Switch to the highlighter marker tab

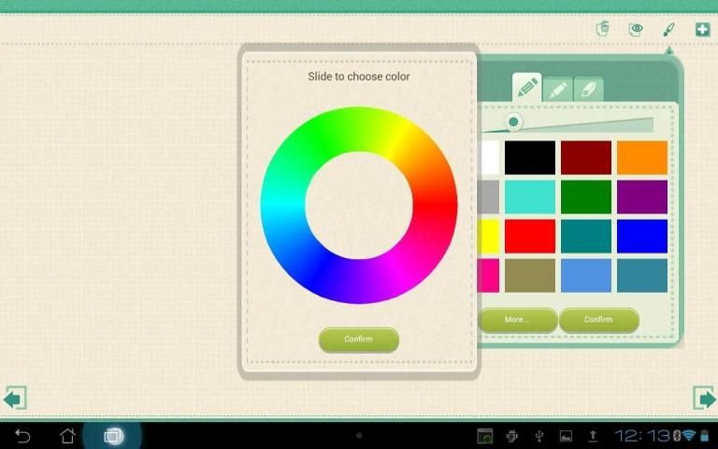pos(557,90)
